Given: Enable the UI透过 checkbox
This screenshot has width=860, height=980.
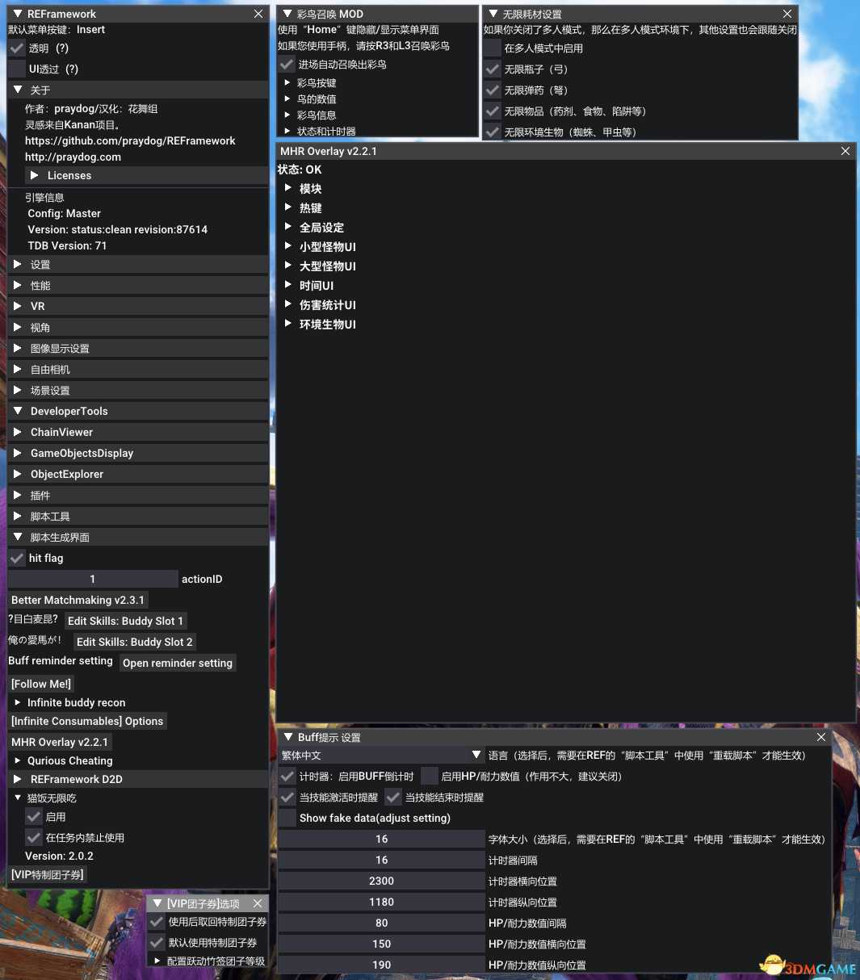Looking at the screenshot, I should pyautogui.click(x=17, y=69).
